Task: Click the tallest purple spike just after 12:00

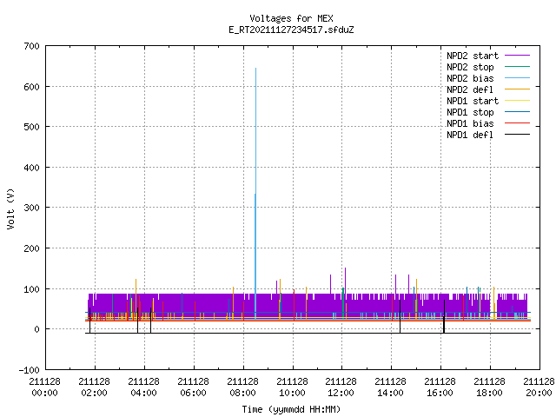Action: [346, 281]
